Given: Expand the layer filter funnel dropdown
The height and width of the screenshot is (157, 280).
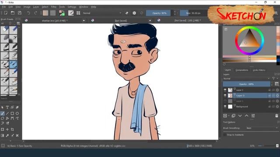Looking at the screenshot, I should click(x=275, y=78).
